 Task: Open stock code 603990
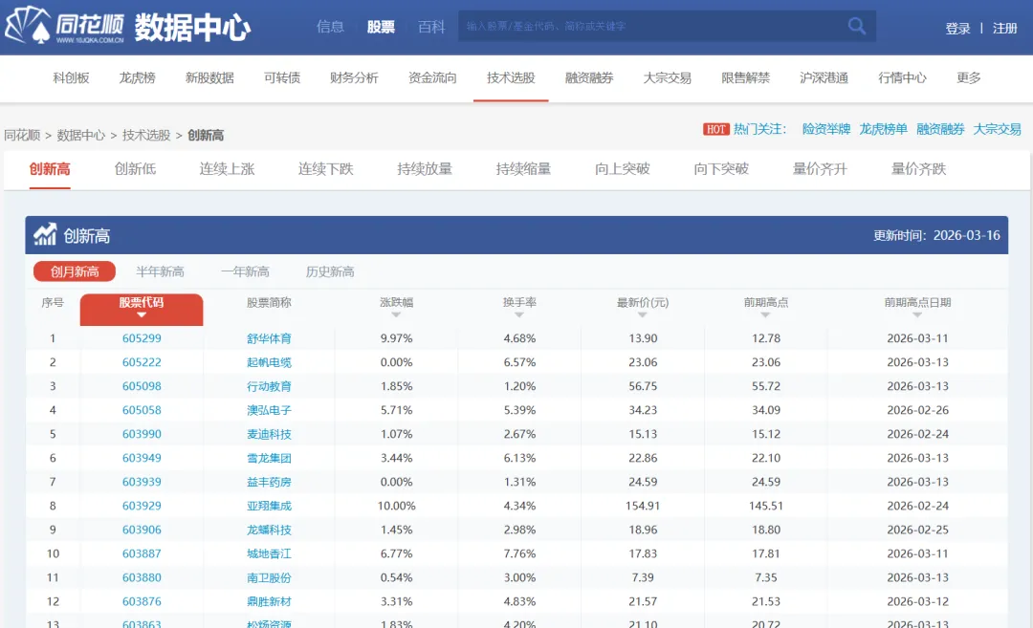(x=142, y=434)
